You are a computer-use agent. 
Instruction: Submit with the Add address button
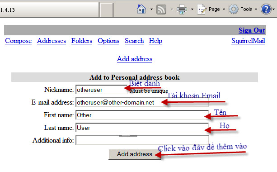coord(135,154)
